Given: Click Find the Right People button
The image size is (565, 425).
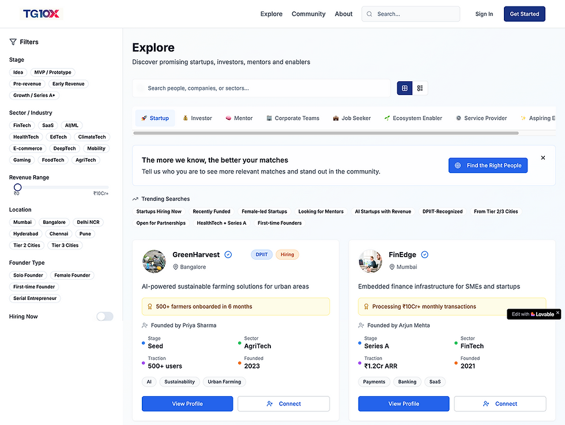Looking at the screenshot, I should [488, 165].
